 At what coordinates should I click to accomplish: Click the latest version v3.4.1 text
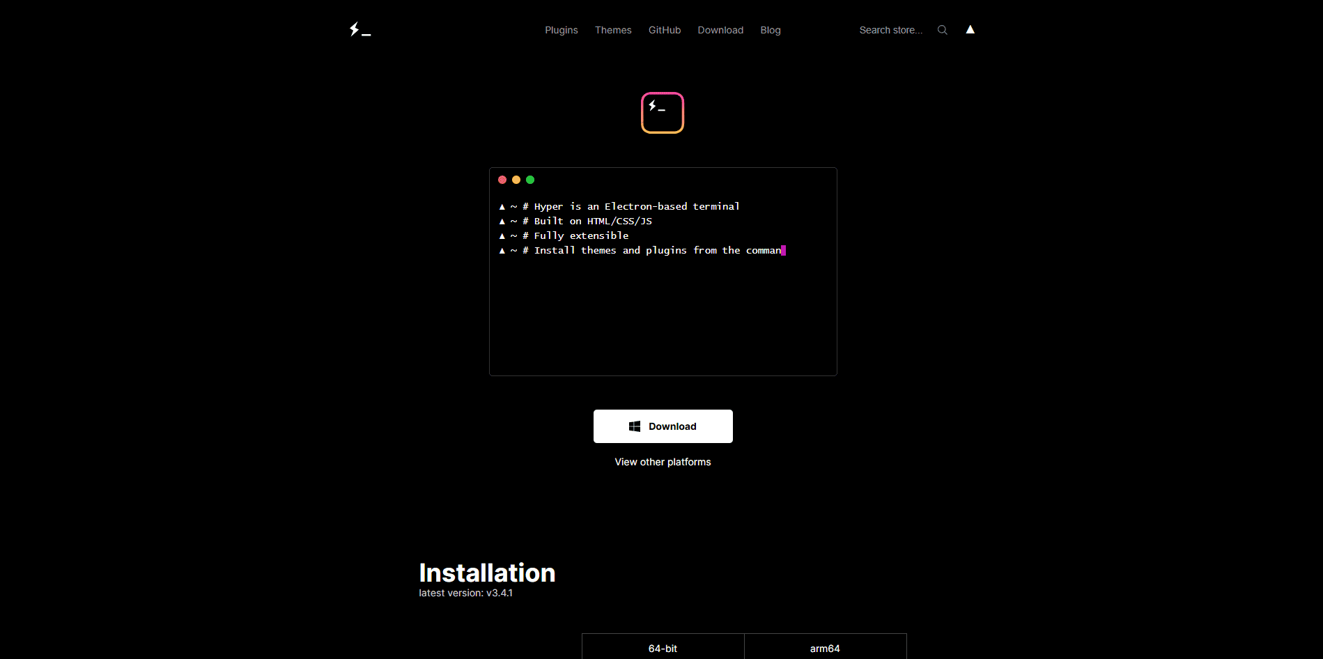click(465, 593)
